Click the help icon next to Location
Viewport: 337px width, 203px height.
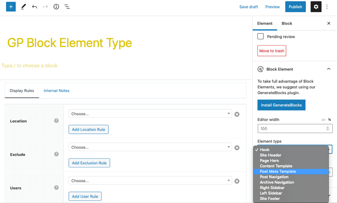[56, 121]
